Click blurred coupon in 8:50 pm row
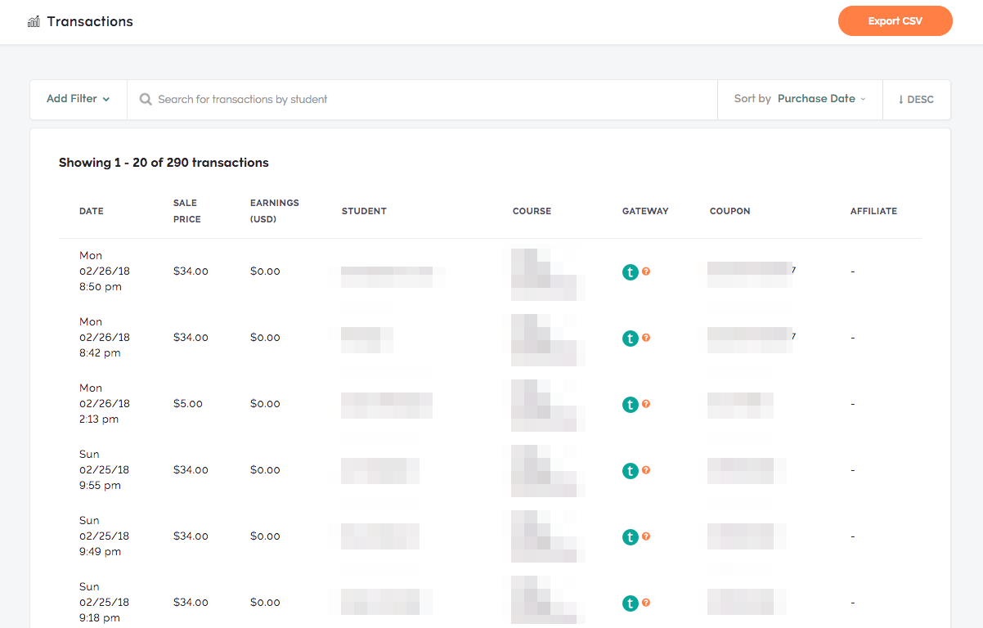 coord(750,274)
